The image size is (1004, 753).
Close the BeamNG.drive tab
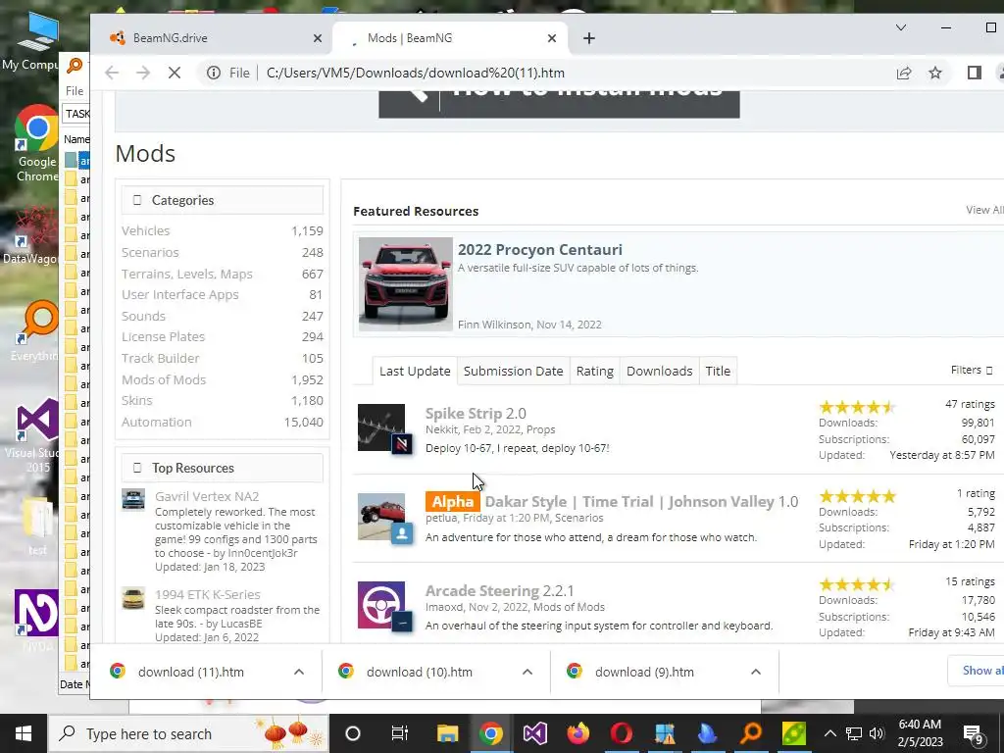point(317,38)
